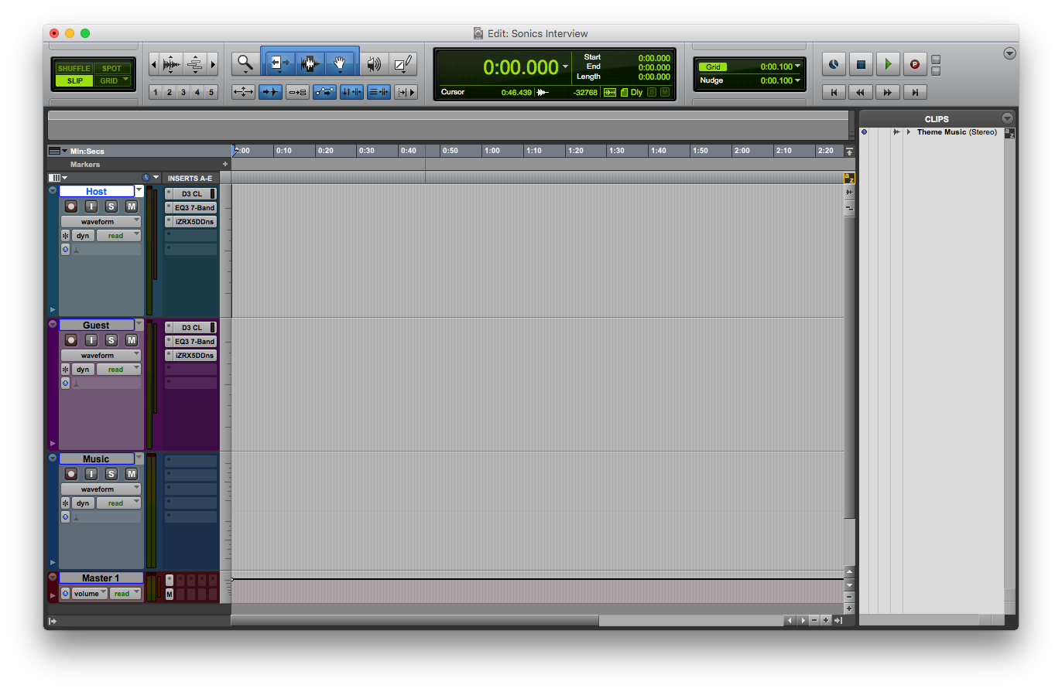The height and width of the screenshot is (692, 1062).
Task: Stop playback with the Stop button
Action: point(861,64)
